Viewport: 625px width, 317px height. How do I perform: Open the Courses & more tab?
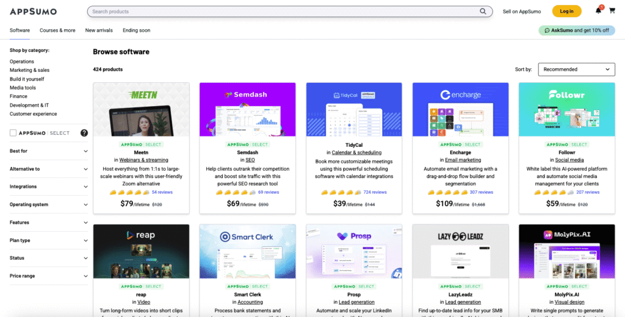[x=57, y=30]
